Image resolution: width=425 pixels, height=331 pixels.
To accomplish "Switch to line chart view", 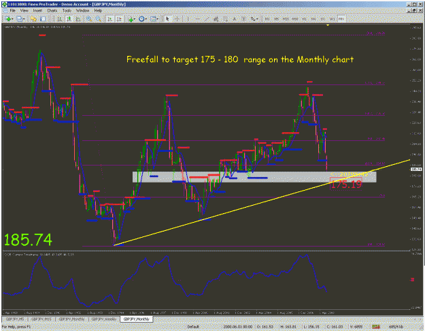I will click(78, 19).
